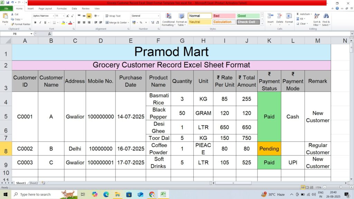Click the Find & Select binoculars icon
The image size is (354, 199).
(x=326, y=20)
